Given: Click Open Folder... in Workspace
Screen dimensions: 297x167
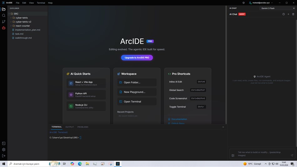Looking at the screenshot, I should pyautogui.click(x=137, y=82).
